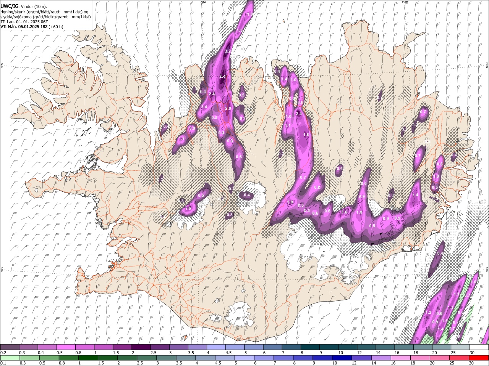Click the '4.5' label under the upper legend row
Image resolution: width=489 pixels, height=366 pixels.
[x=228, y=353]
